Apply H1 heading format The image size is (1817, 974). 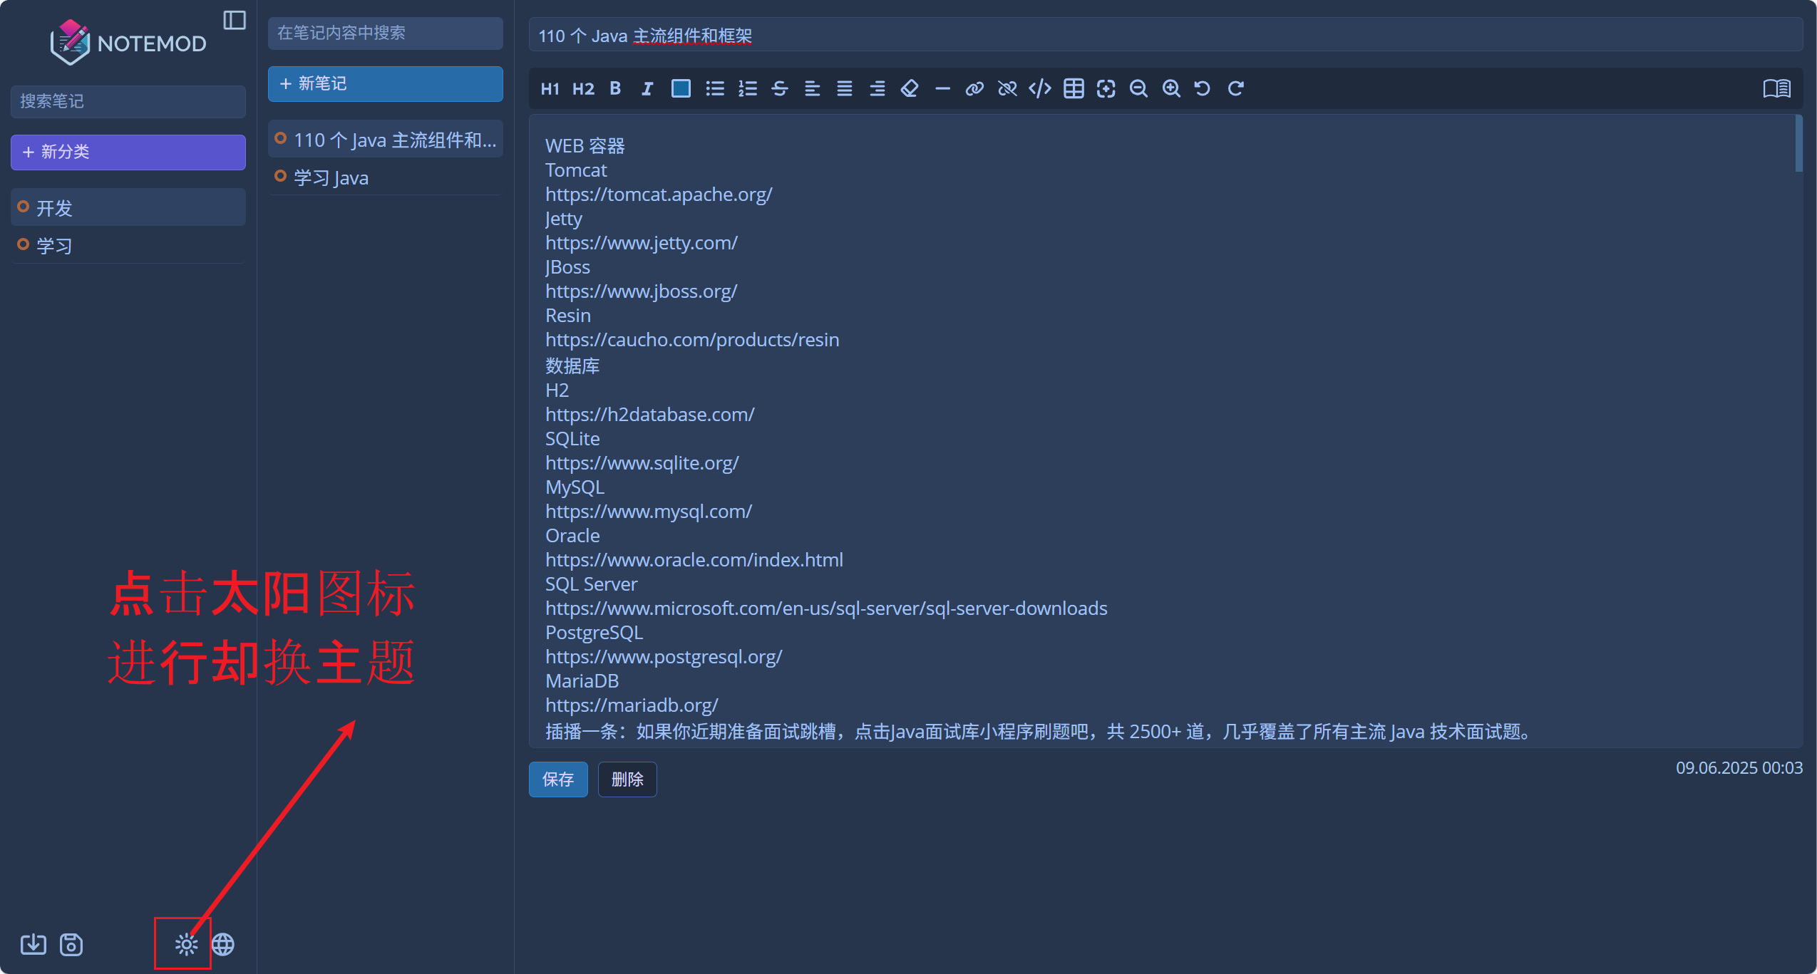pos(550,88)
